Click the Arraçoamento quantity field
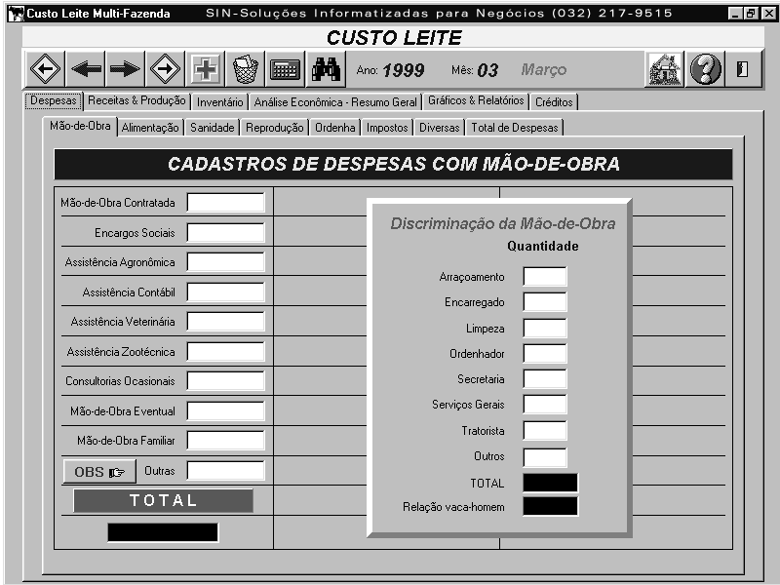This screenshot has width=780, height=585. pyautogui.click(x=545, y=277)
